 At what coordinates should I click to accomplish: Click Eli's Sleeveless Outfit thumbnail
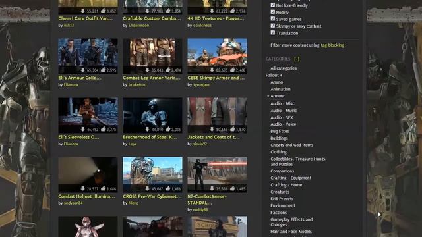pos(88,115)
